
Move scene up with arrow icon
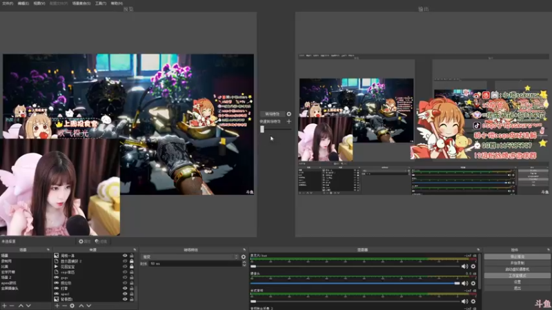21,306
